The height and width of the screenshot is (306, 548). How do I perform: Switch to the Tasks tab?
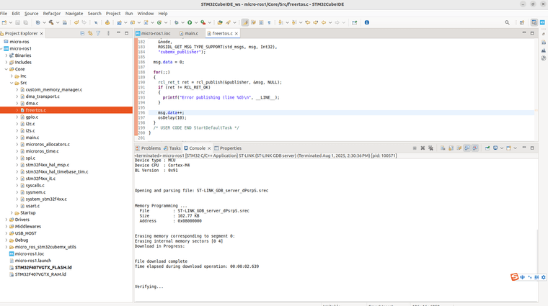tap(172, 148)
